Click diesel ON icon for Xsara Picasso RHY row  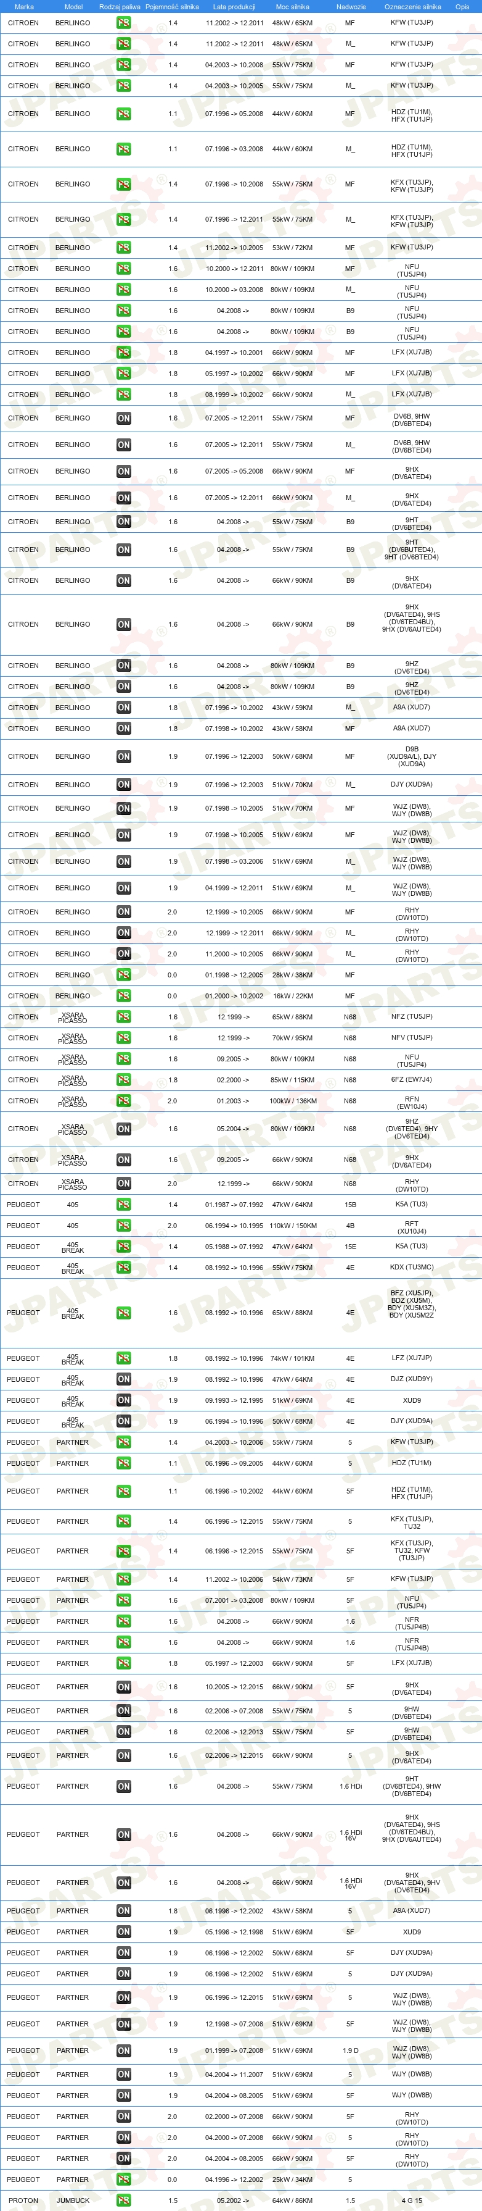pyautogui.click(x=124, y=1184)
